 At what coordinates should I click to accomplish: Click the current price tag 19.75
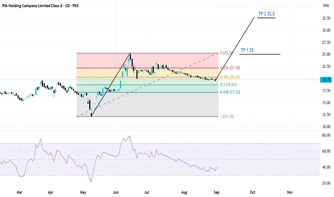[326, 80]
